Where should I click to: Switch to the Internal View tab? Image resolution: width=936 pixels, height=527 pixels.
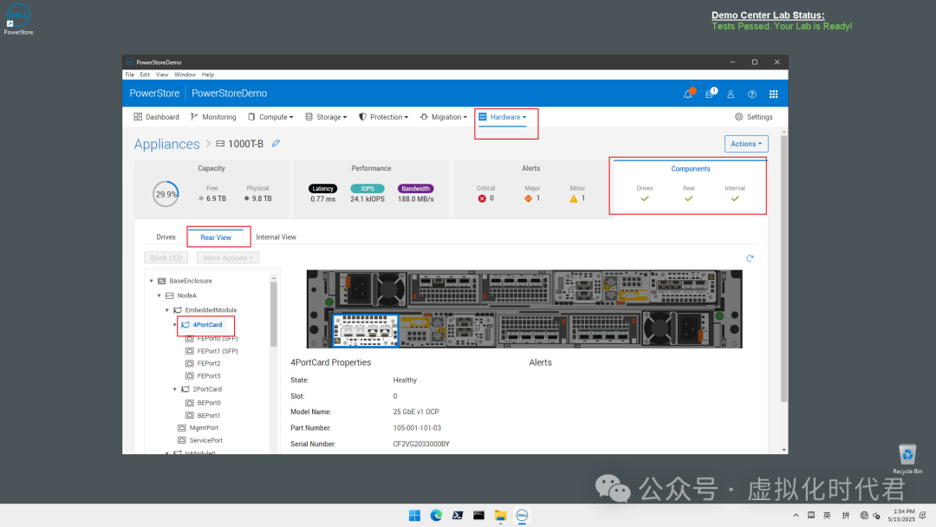(x=276, y=237)
